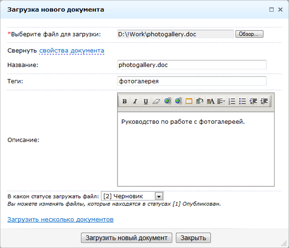
Task: Click the Обзор... browse button
Action: 249,34
